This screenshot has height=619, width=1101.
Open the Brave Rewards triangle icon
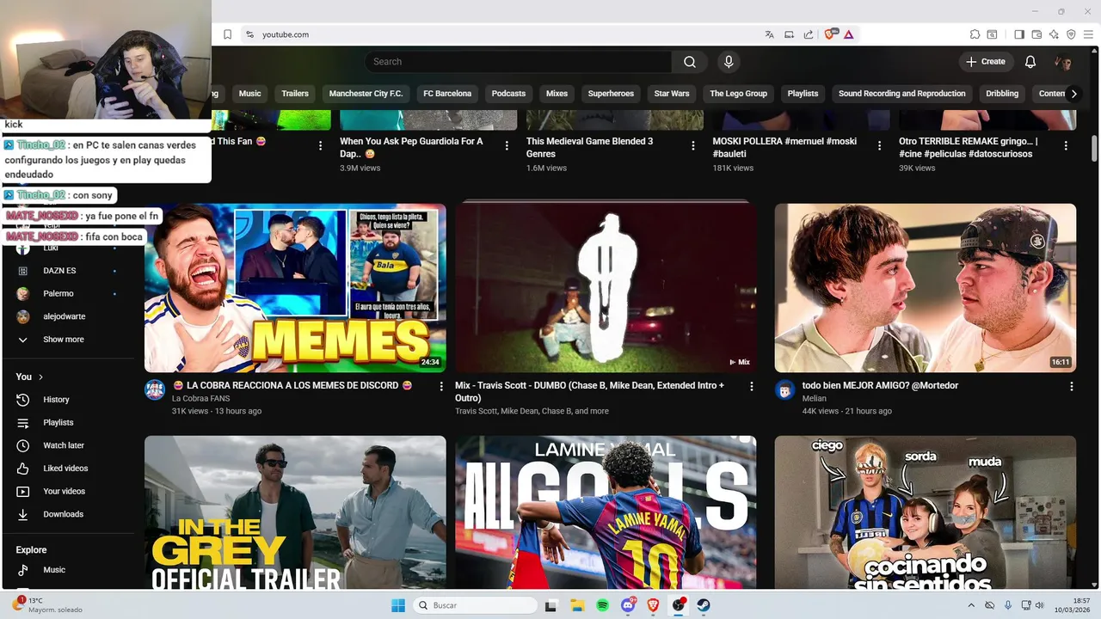tap(849, 34)
